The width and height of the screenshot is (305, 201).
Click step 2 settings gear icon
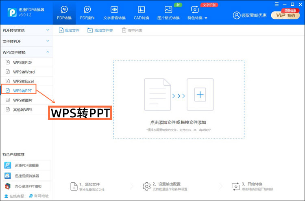point(146,186)
